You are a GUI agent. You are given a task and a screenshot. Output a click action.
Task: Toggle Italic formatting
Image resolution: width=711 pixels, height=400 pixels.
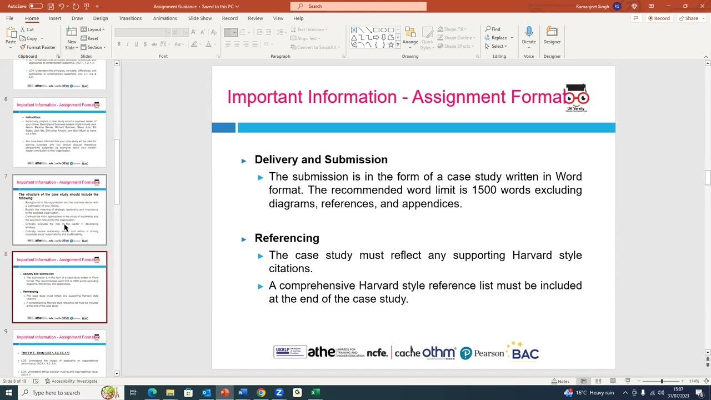[x=127, y=44]
